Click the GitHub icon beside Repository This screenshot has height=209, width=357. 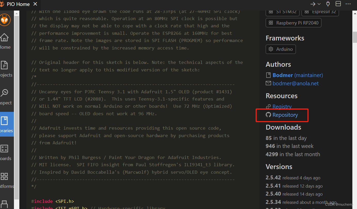pyautogui.click(x=269, y=115)
